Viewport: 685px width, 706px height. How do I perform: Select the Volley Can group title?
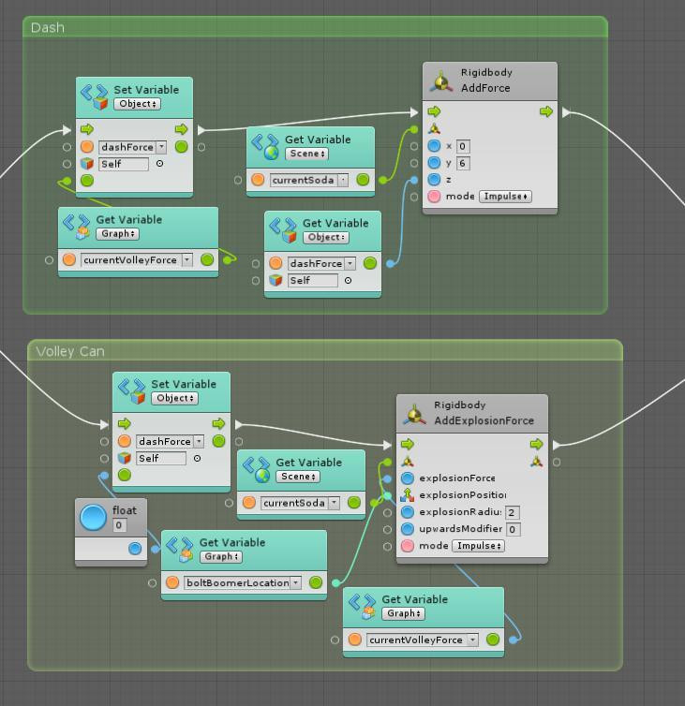coord(70,351)
